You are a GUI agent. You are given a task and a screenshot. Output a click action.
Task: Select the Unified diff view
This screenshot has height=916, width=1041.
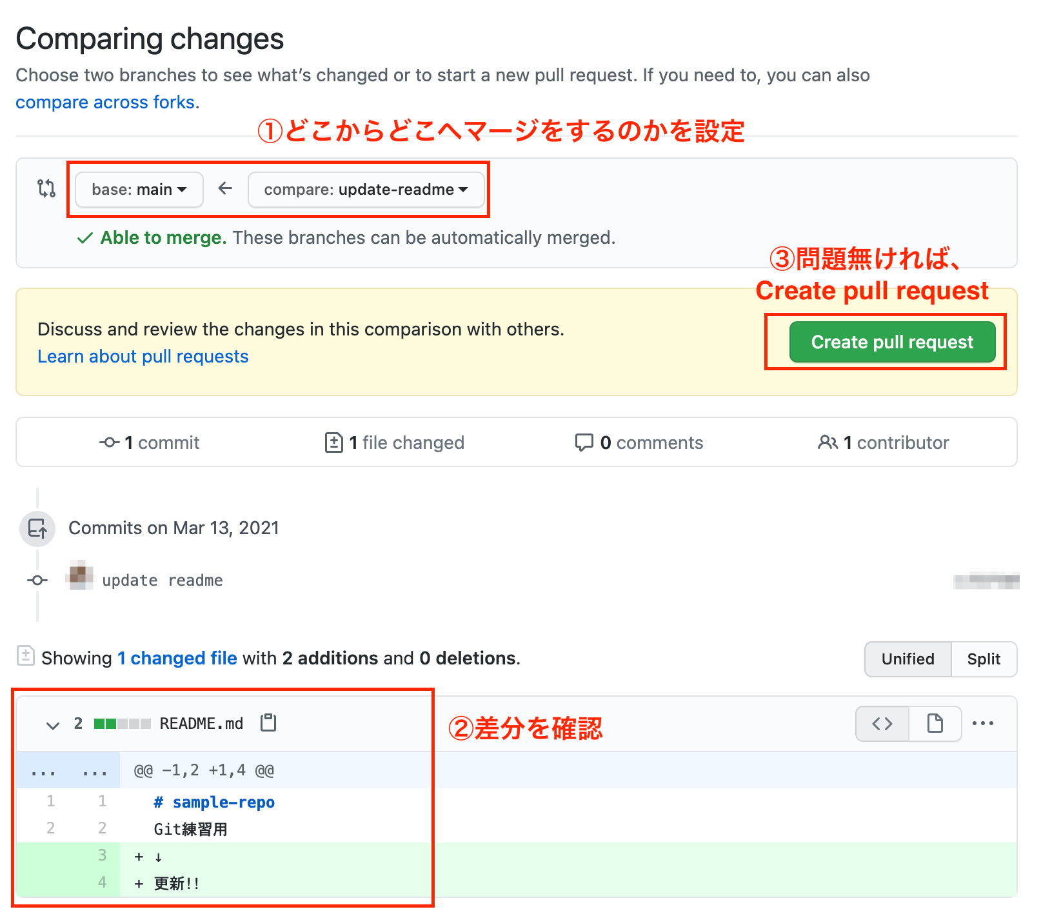907,659
